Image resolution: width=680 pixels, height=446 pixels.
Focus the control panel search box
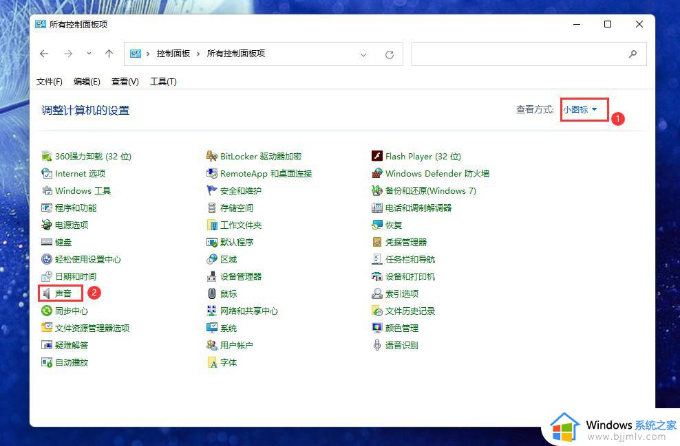(x=529, y=54)
